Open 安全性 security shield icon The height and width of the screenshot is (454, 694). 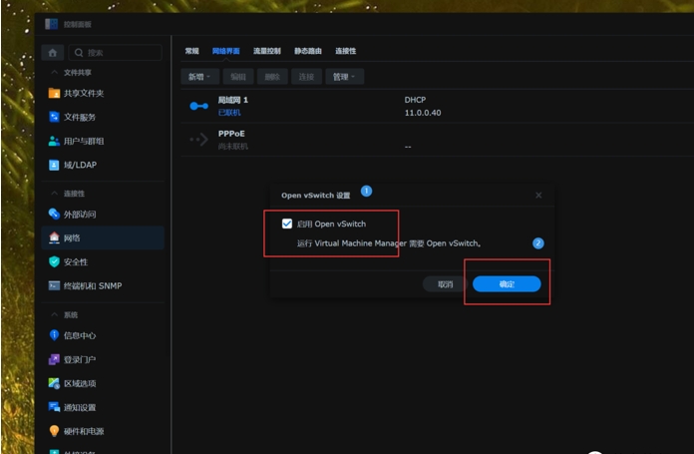pyautogui.click(x=54, y=261)
